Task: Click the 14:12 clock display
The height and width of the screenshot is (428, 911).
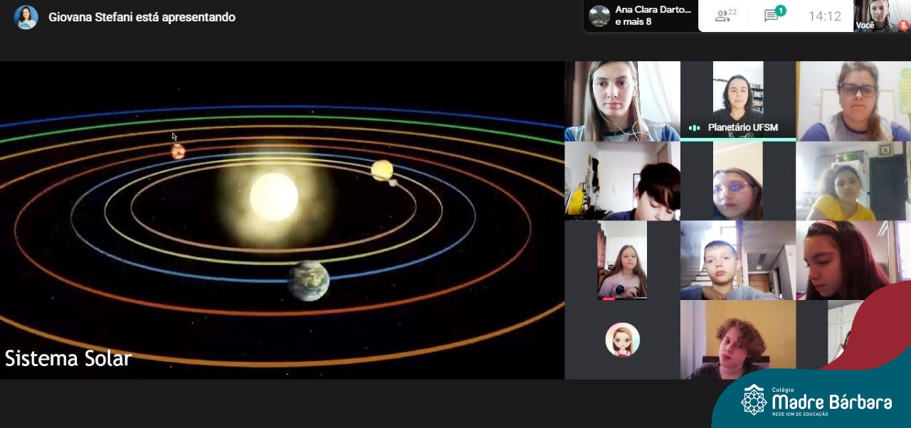Action: coord(824,16)
